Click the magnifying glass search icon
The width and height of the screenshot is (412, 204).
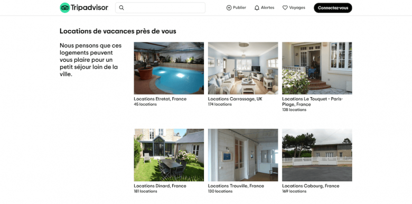(x=121, y=7)
